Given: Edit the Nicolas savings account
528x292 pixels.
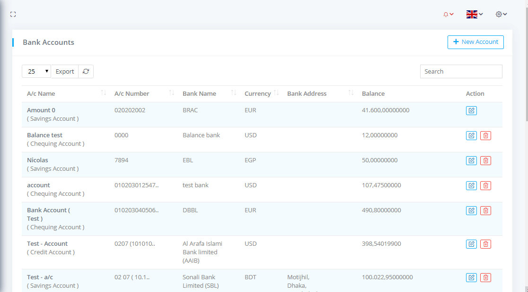Looking at the screenshot, I should 471,161.
